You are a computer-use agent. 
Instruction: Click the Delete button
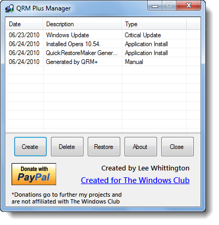67,147
